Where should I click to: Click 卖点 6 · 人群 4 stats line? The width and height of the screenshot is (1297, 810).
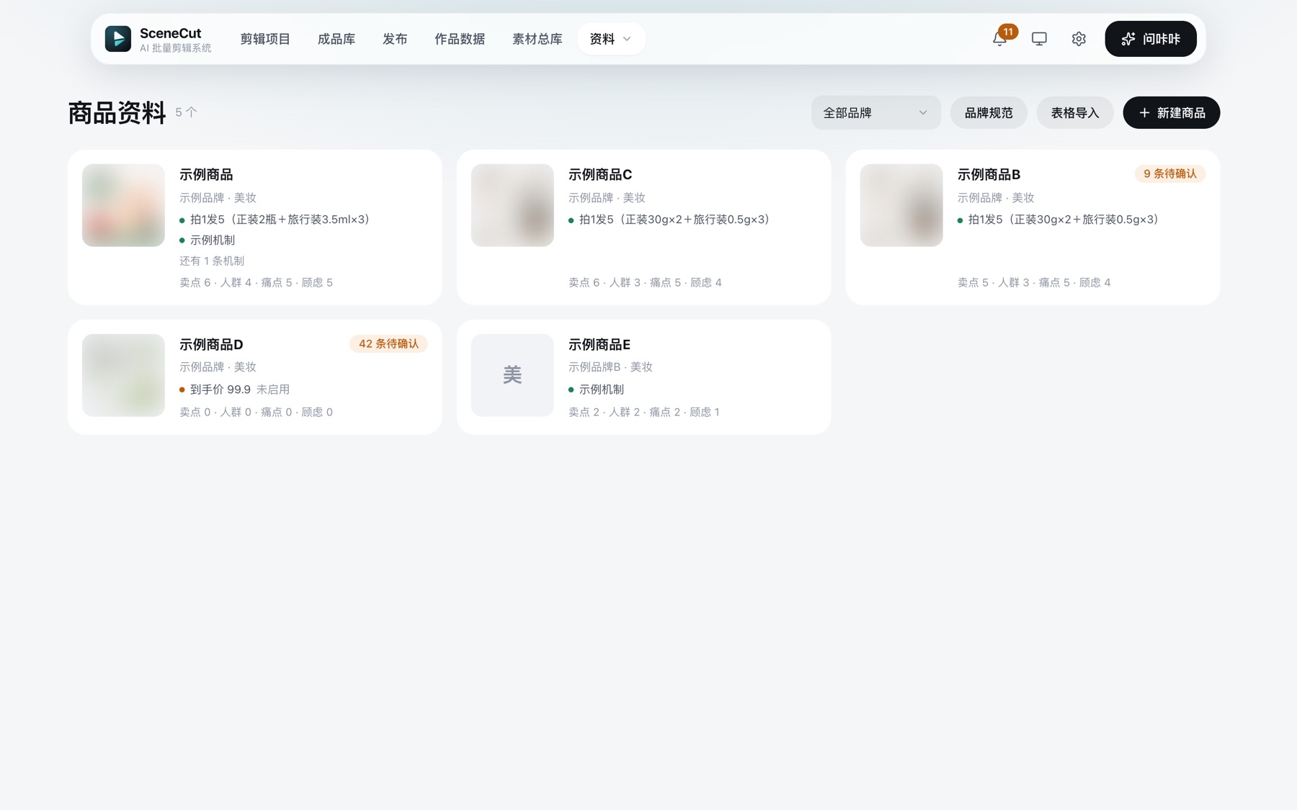[x=256, y=283]
